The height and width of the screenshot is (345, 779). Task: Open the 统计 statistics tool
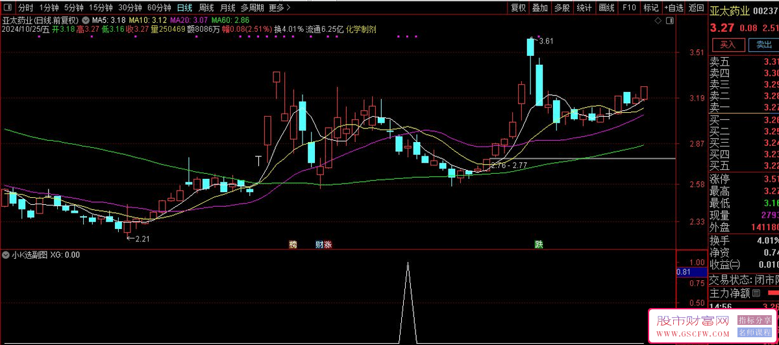point(584,8)
